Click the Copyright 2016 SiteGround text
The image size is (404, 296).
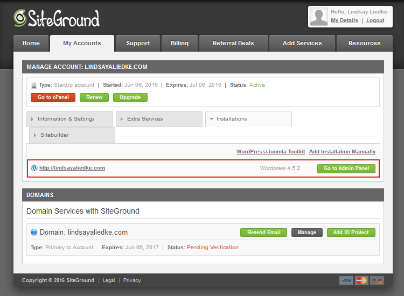[58, 280]
